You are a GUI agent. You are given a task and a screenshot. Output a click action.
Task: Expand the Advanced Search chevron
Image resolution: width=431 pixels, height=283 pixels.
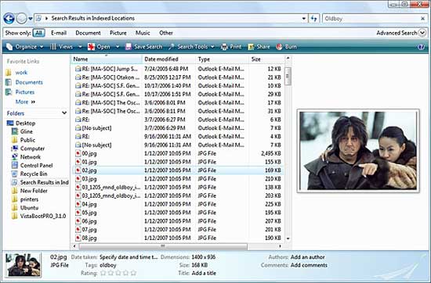pos(422,33)
